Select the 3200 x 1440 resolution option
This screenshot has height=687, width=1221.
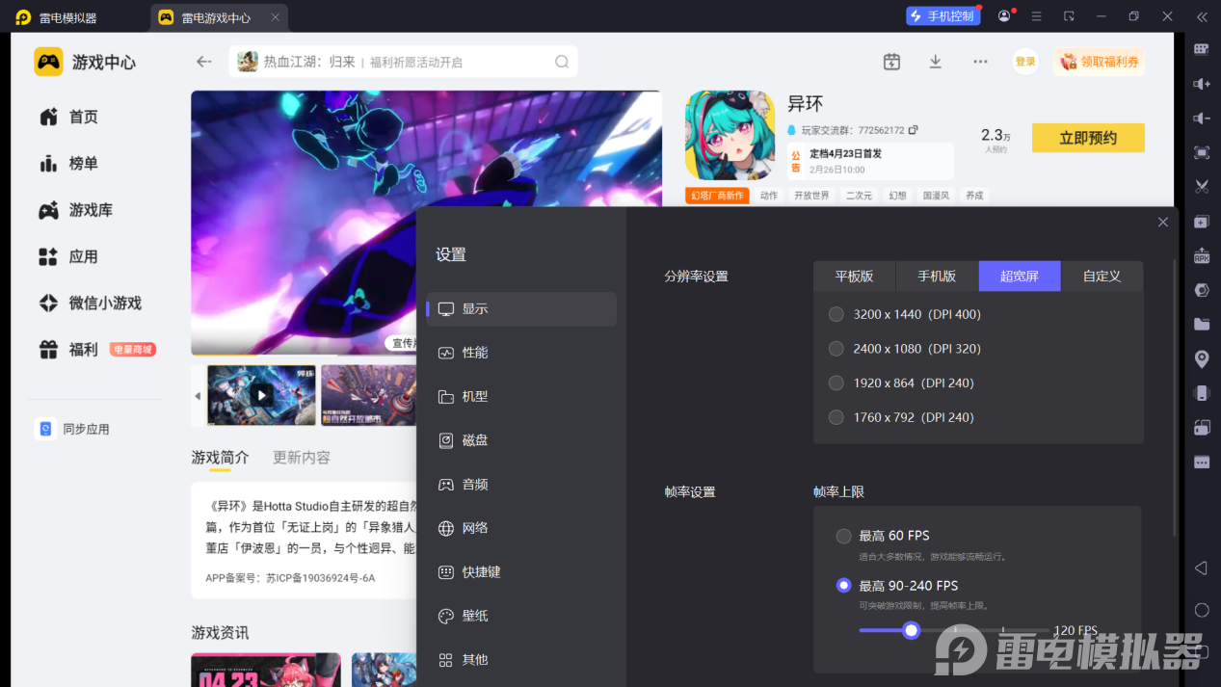[836, 313]
